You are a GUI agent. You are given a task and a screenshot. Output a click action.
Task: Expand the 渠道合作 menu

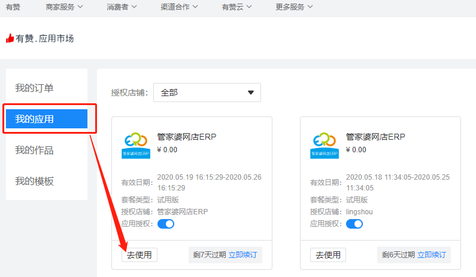(179, 7)
